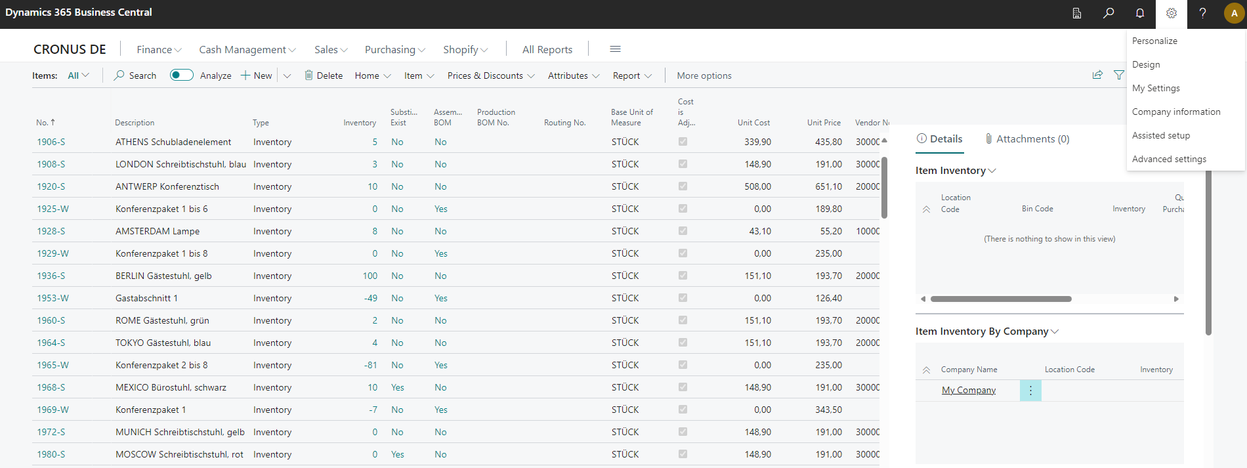Create a New item

pyautogui.click(x=257, y=75)
